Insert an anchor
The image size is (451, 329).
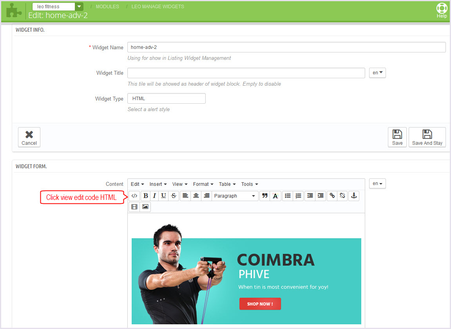click(x=354, y=196)
